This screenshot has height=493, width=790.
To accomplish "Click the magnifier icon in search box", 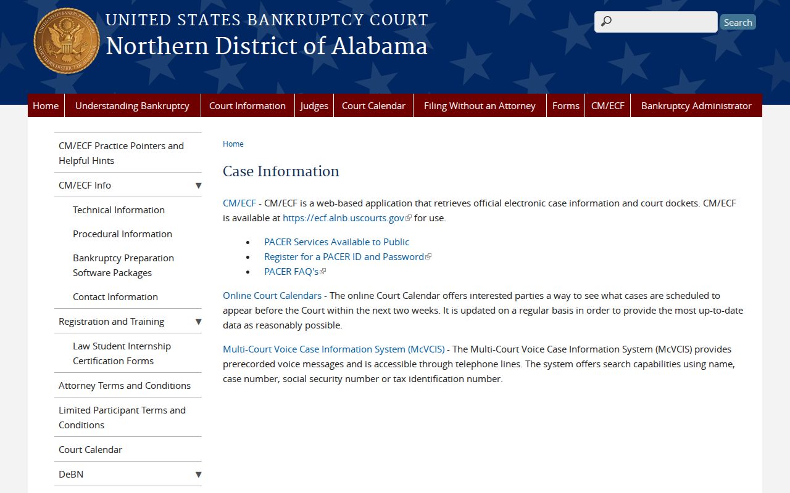I will tap(606, 22).
